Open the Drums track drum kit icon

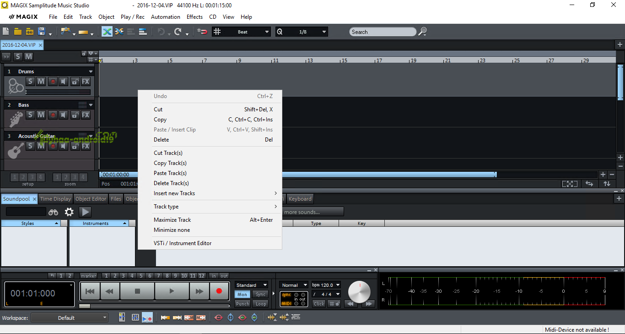[x=16, y=86]
